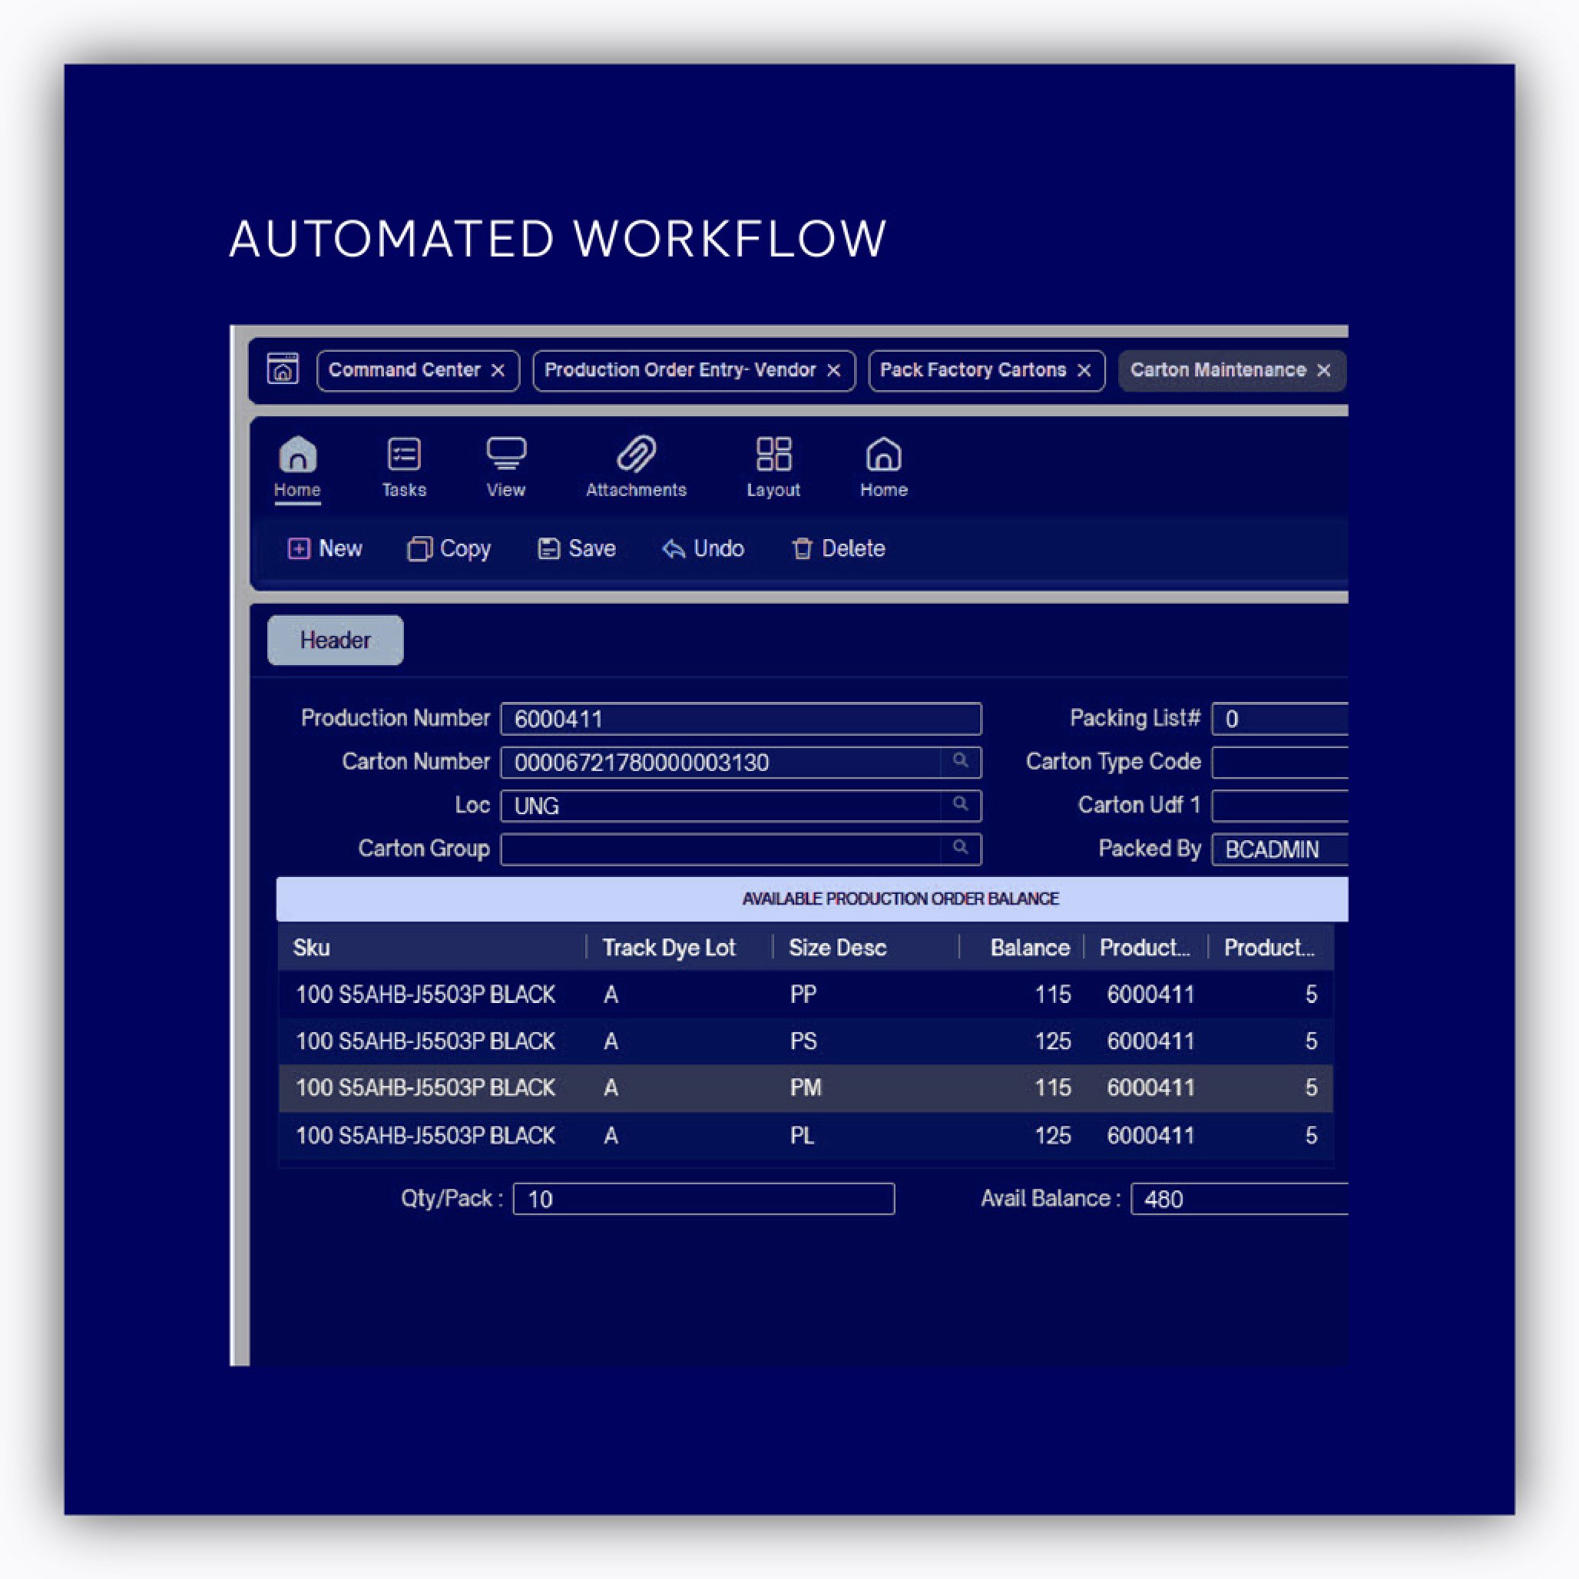Close the Production Order Entry- Vendor tab
Screen dimensions: 1579x1579
833,371
